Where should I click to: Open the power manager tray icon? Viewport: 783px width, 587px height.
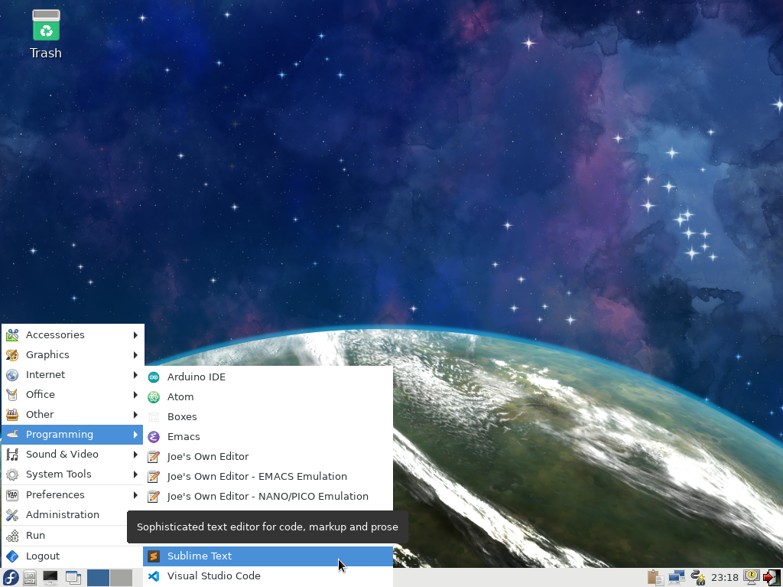[x=698, y=578]
